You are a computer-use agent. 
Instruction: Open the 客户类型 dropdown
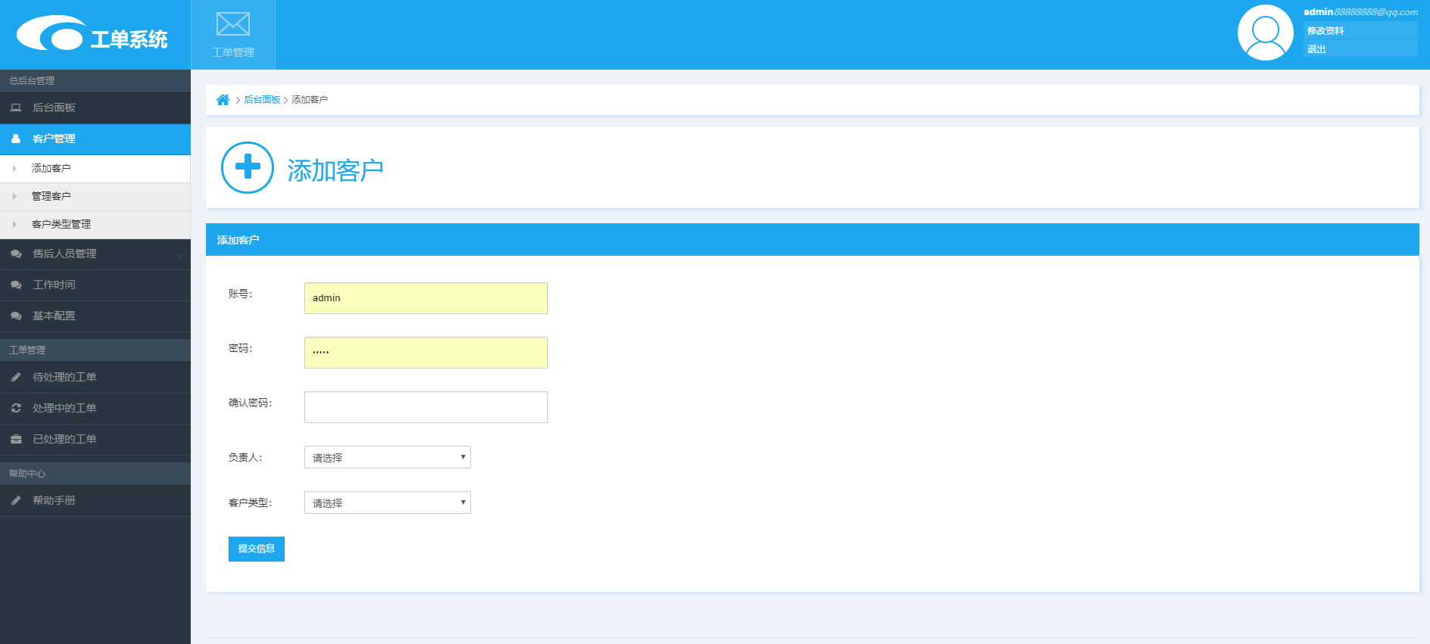(387, 502)
